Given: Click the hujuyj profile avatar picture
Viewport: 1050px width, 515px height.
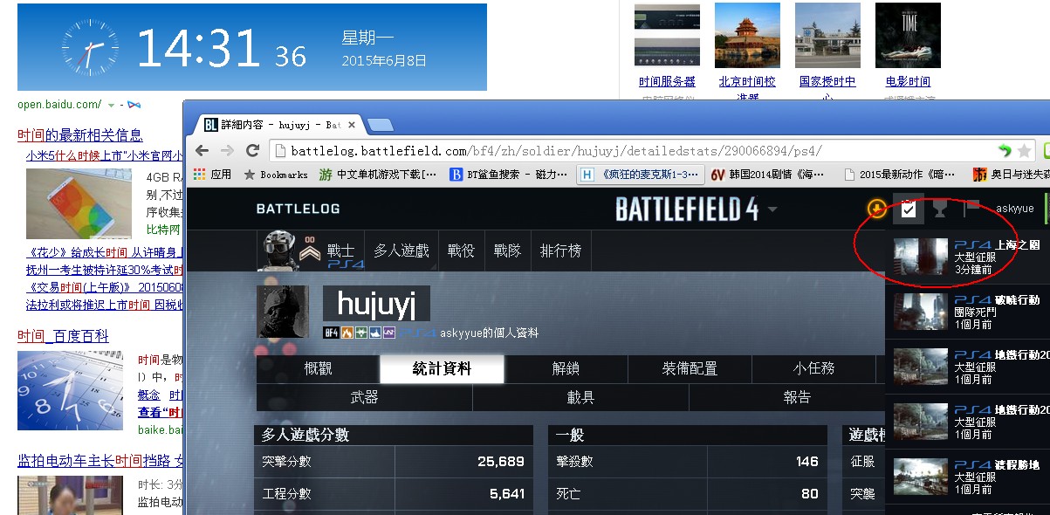Looking at the screenshot, I should [x=283, y=311].
